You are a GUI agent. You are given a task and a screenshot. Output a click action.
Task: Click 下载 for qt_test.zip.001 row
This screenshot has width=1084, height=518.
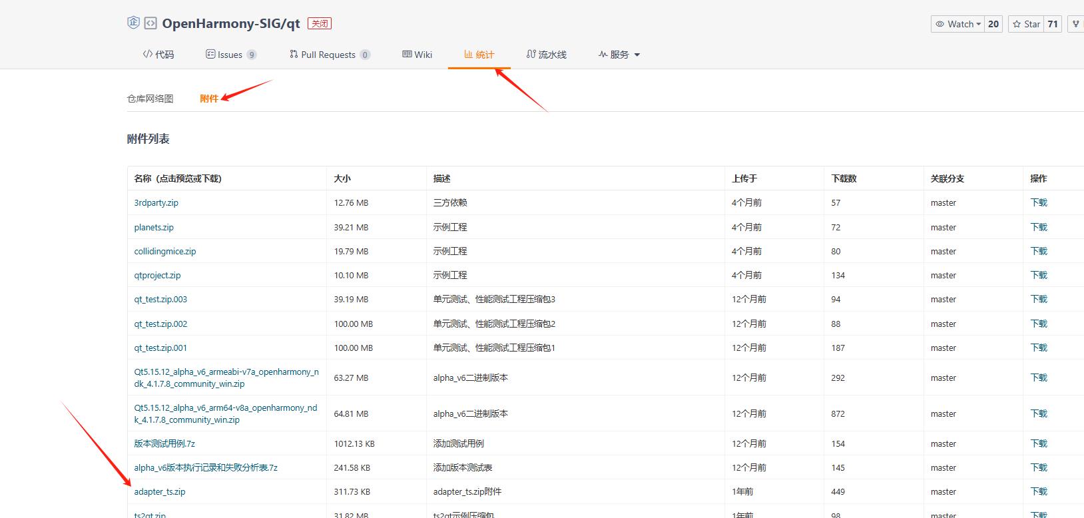(x=1039, y=348)
